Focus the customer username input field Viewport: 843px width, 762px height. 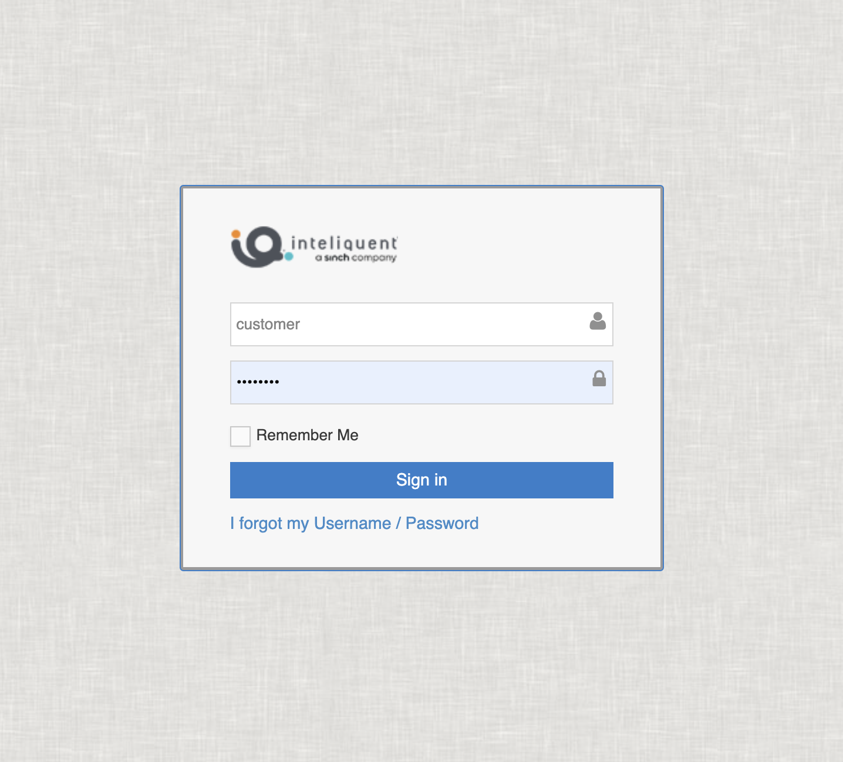(421, 324)
